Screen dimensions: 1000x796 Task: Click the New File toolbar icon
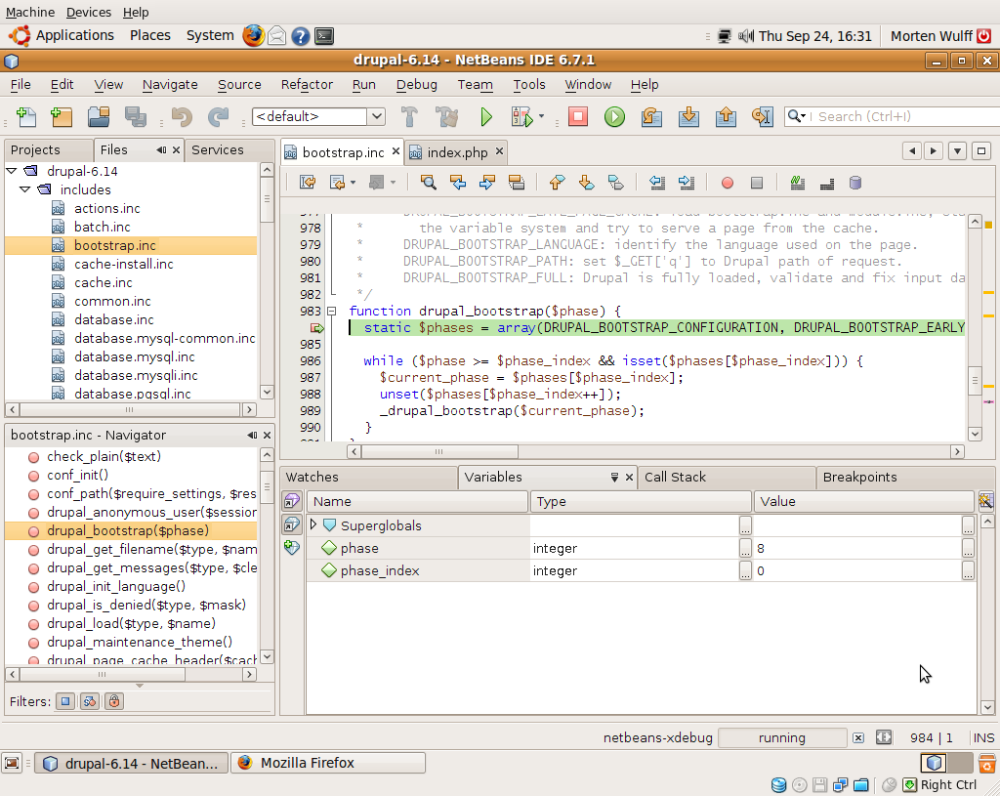[x=26, y=117]
